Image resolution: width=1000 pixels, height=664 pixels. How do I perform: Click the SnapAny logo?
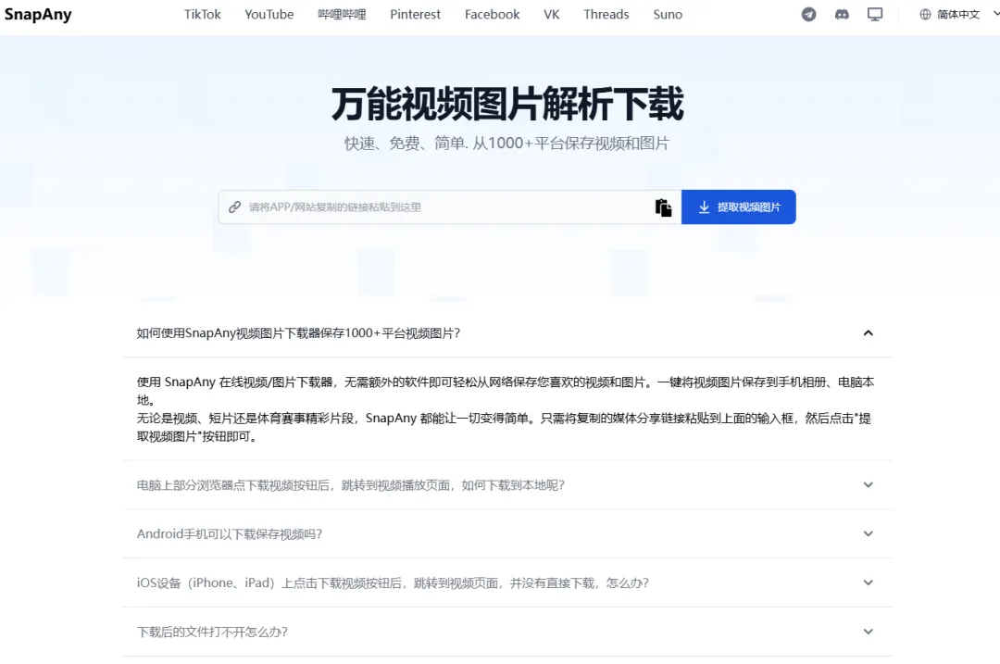click(38, 14)
